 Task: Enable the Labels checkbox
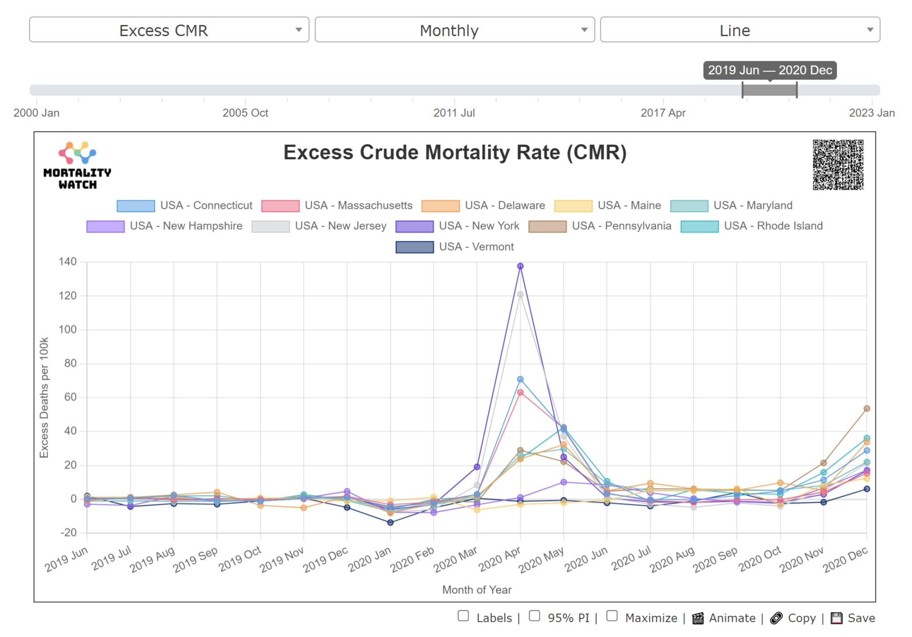point(463,616)
